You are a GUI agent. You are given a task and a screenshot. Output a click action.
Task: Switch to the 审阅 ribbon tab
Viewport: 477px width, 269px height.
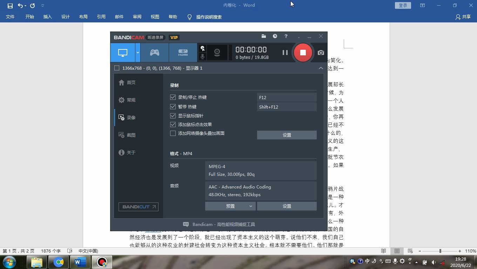point(137,17)
